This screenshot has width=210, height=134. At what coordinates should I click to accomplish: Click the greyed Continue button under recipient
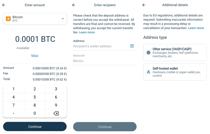(105, 127)
